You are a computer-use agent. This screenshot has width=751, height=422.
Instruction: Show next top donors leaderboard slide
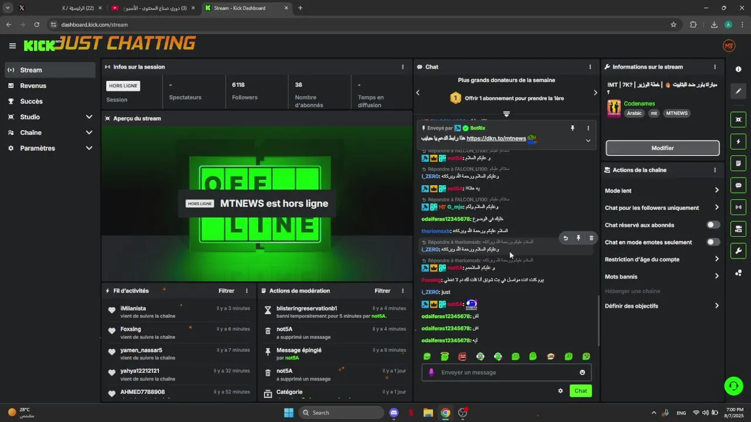(595, 93)
